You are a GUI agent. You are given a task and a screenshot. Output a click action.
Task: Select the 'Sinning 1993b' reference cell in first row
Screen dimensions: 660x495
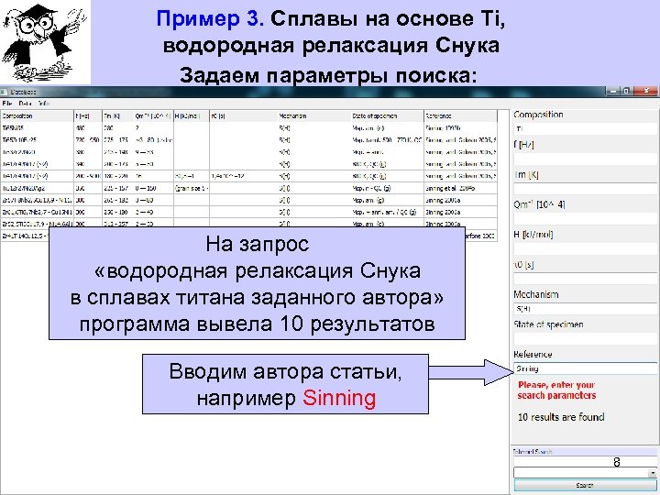click(460, 128)
